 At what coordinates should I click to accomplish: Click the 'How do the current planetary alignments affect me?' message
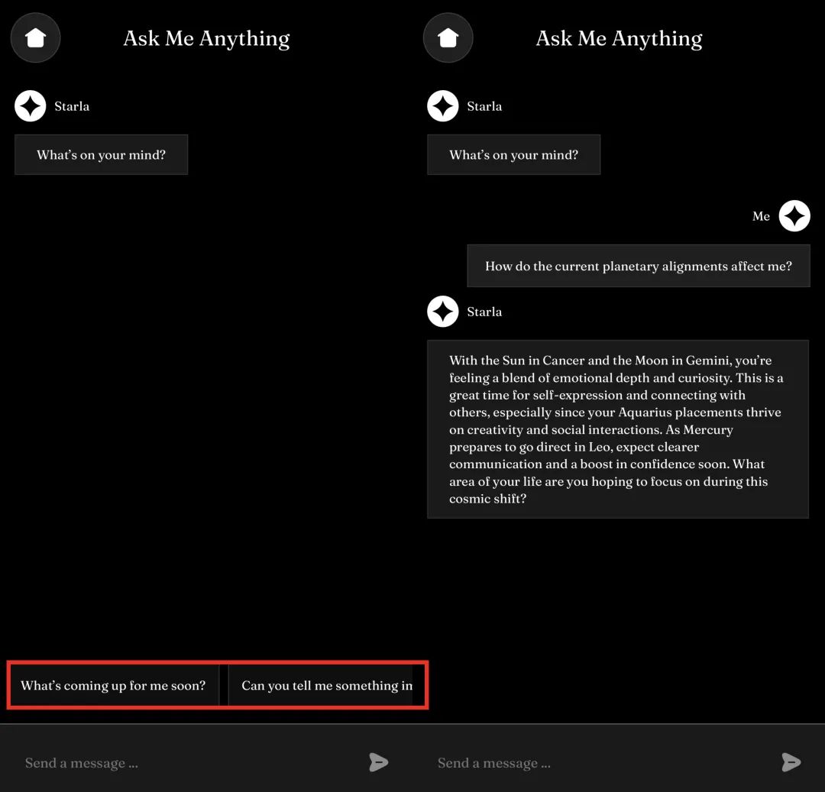pos(638,266)
